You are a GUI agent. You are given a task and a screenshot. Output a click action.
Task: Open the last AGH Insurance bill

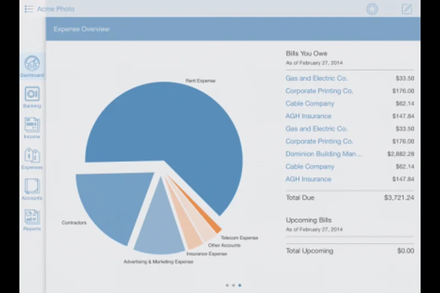[x=308, y=179]
